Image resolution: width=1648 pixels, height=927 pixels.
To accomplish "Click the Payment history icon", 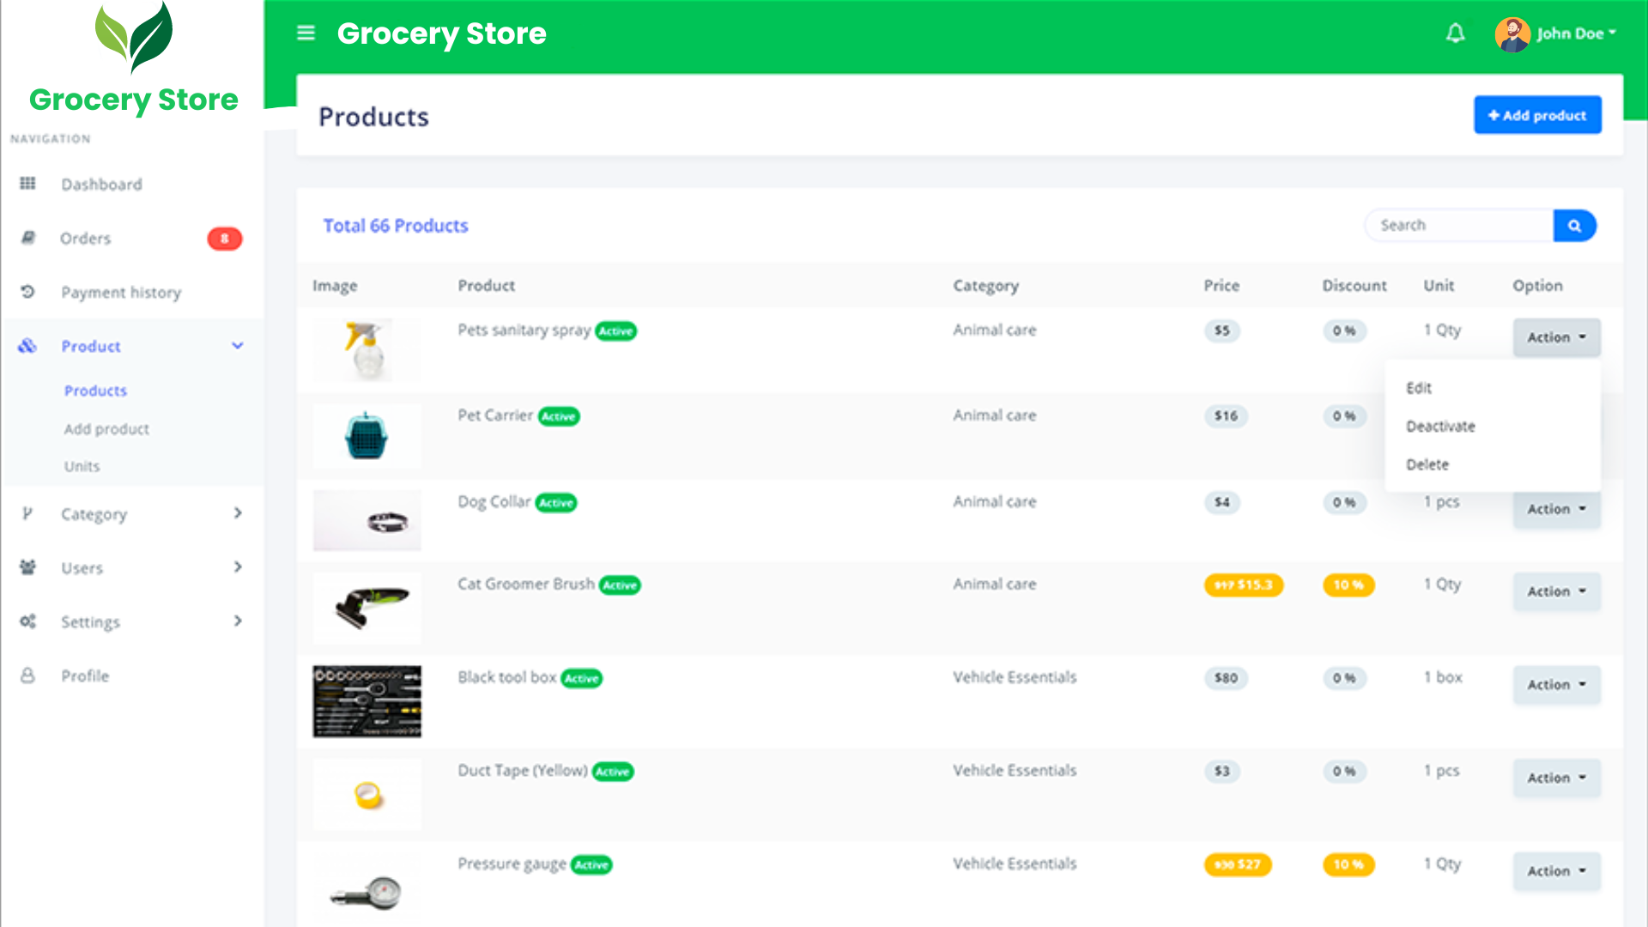I will [27, 292].
